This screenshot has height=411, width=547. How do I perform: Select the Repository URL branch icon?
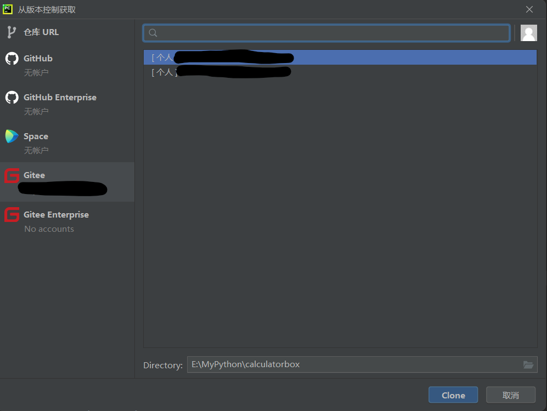(x=12, y=32)
